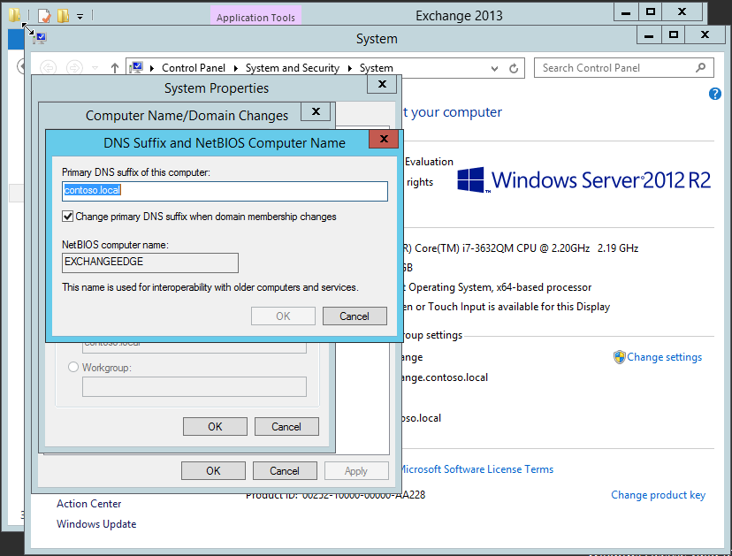Viewport: 732px width, 556px height.
Task: Click the Change product key link
Action: pos(658,495)
